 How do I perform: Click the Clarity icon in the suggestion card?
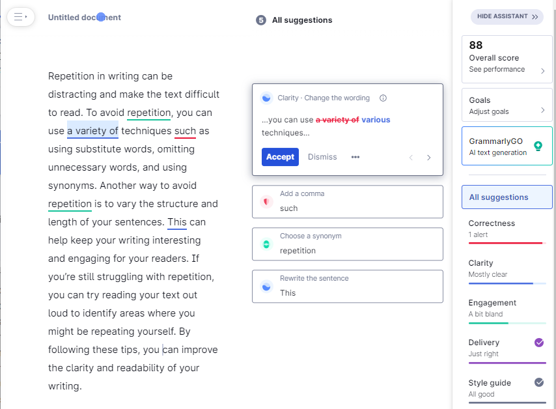coord(266,98)
